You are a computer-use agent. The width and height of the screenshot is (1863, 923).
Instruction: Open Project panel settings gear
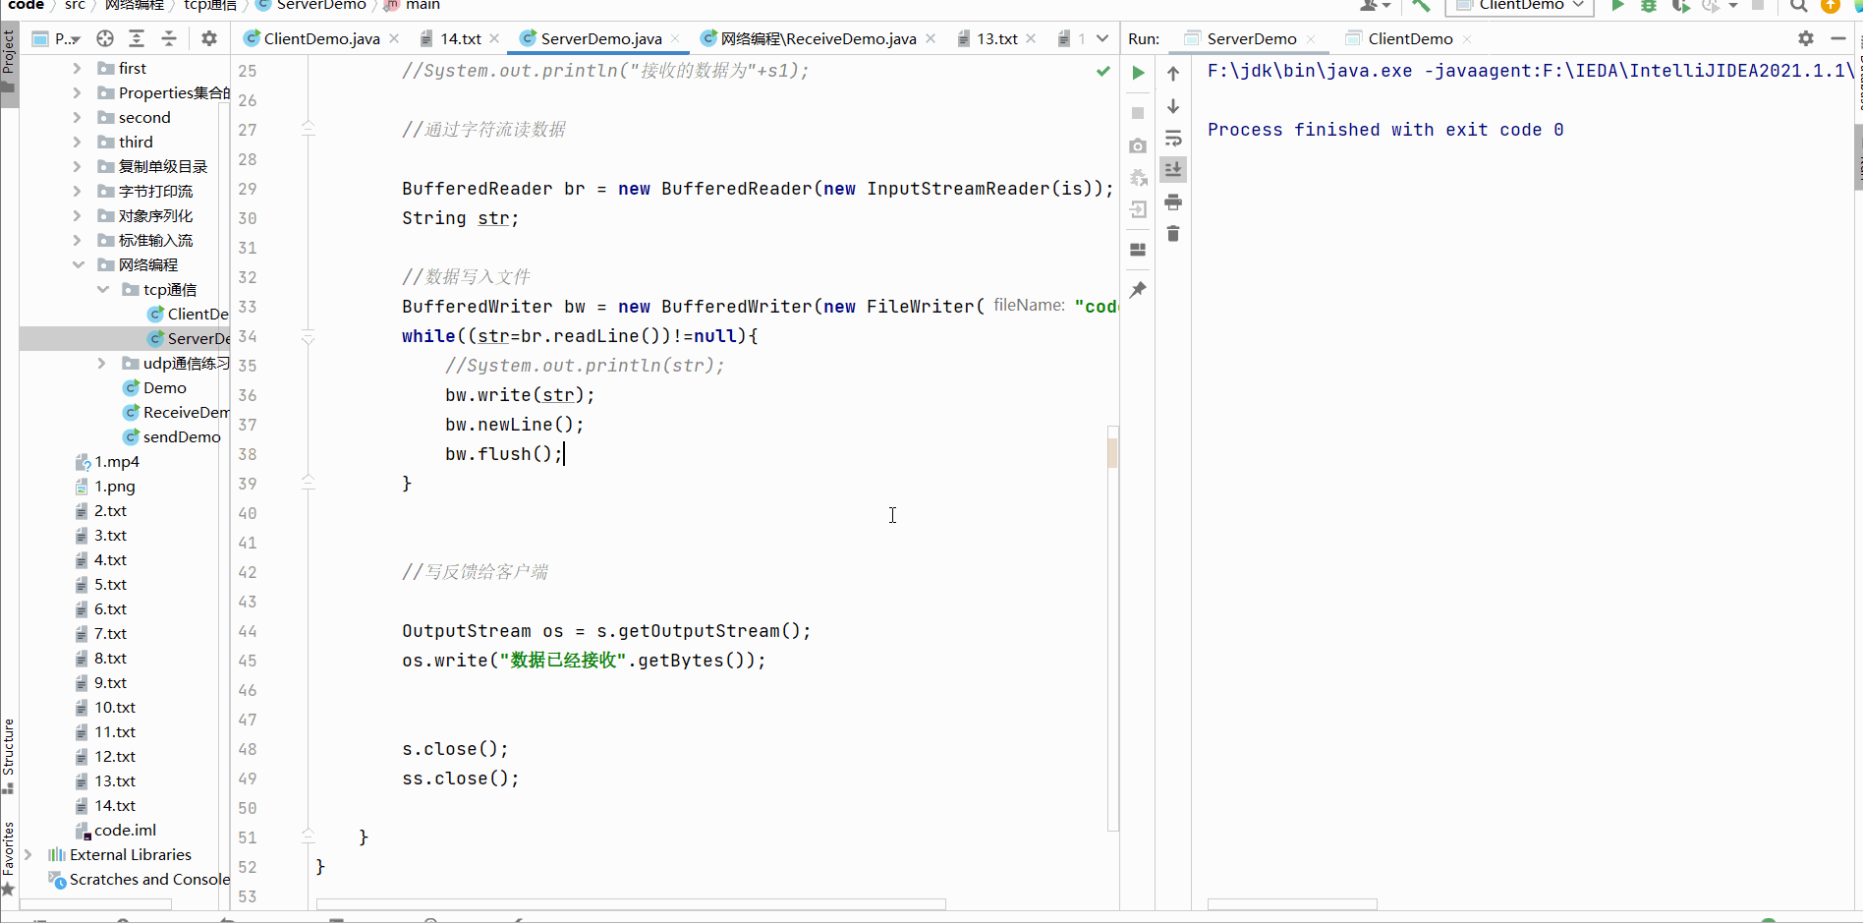pos(209,38)
